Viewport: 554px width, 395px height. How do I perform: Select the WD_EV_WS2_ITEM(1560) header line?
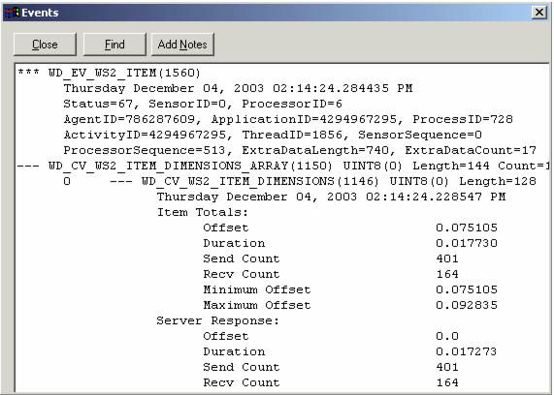(109, 73)
